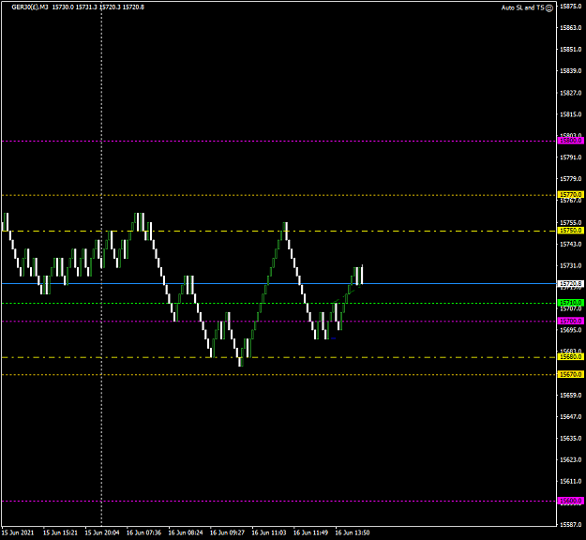This screenshot has height=540, width=586.
Task: Click the 15815.0 price scale value
Action: tap(570, 114)
